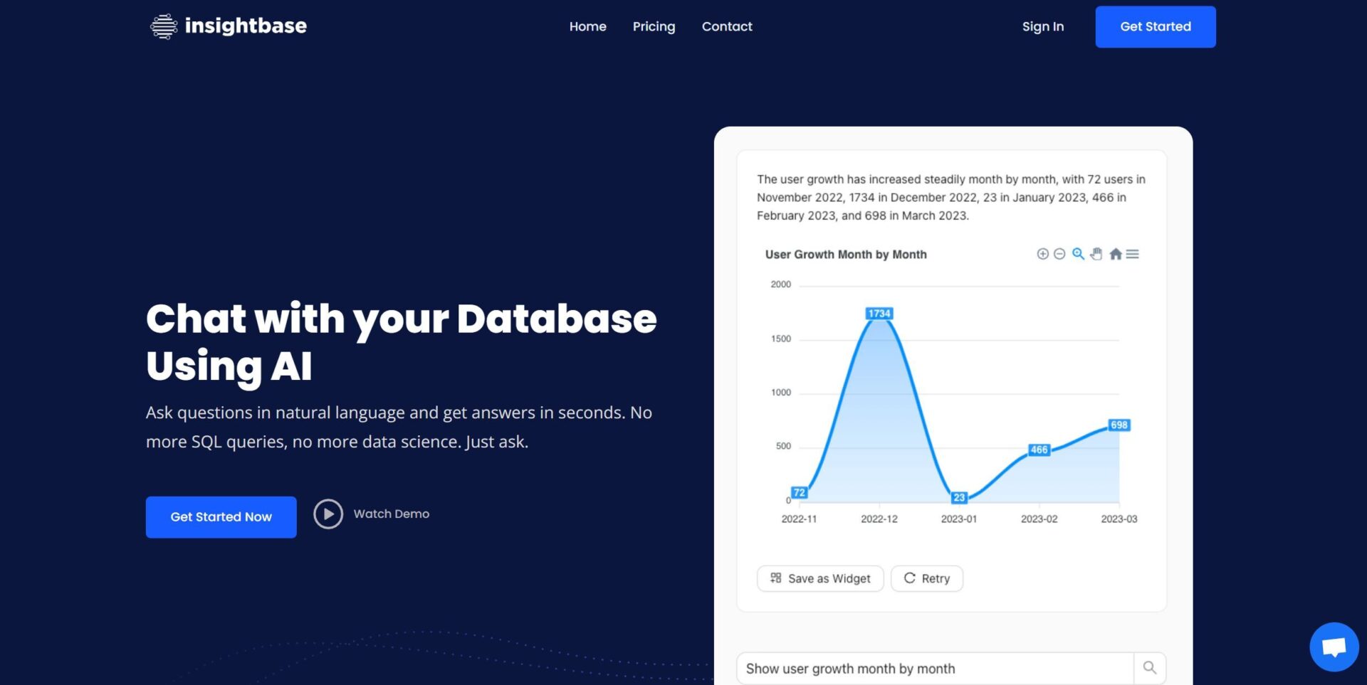
Task: Reset chart zoom with home icon
Action: click(1116, 254)
